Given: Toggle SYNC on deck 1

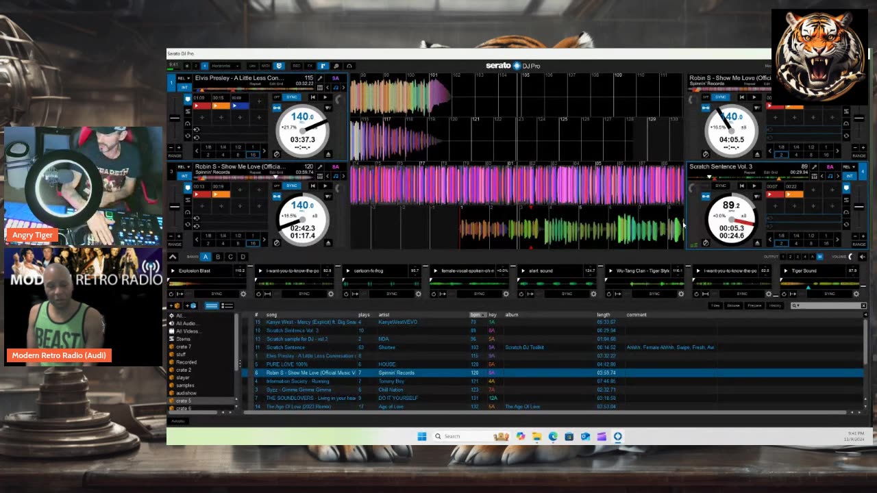Looking at the screenshot, I should tap(292, 97).
